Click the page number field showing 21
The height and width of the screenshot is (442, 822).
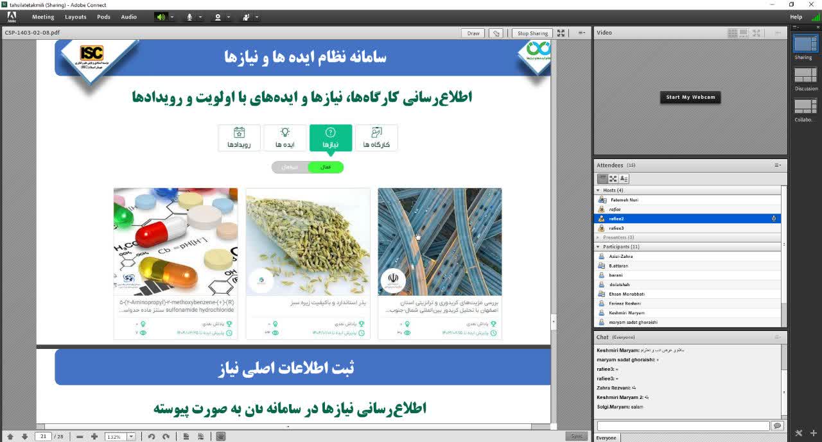[x=43, y=436]
